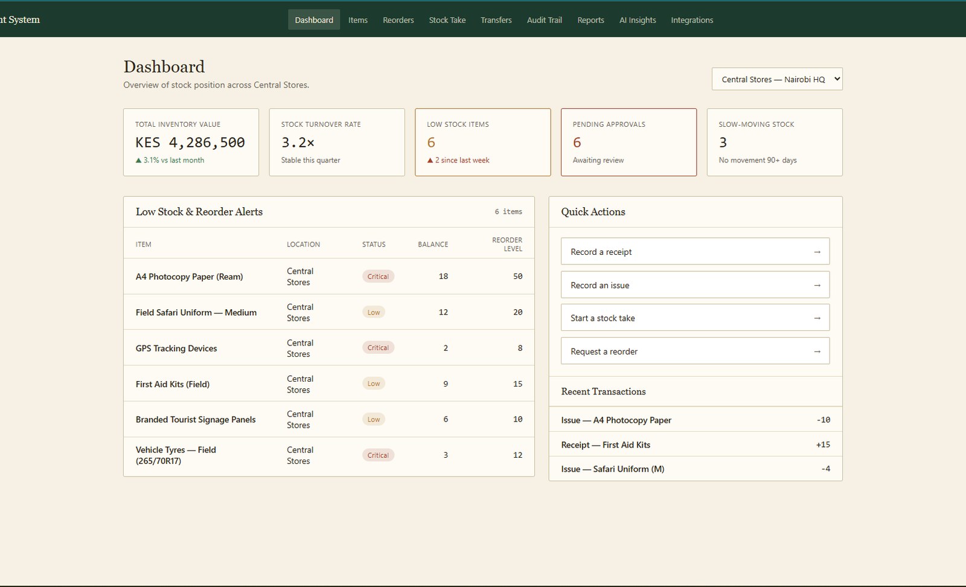Click Low badge for Branded Tourist Signage
Screen dimensions: 966x587
point(374,419)
